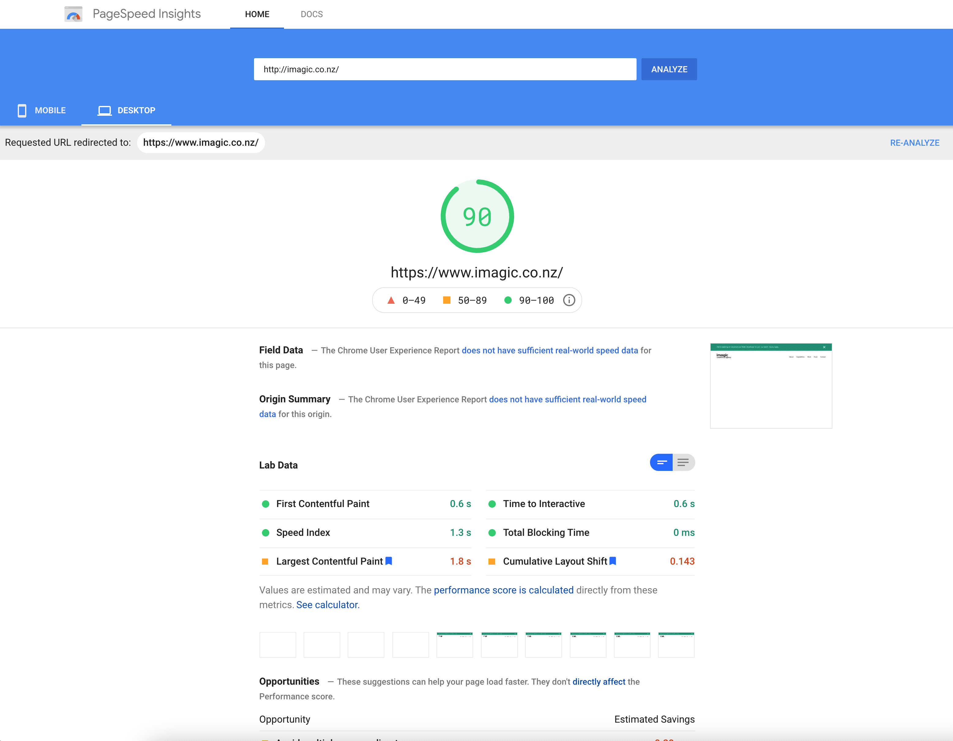Open the See calculator link
Screen dimensions: 953x741
(x=328, y=605)
